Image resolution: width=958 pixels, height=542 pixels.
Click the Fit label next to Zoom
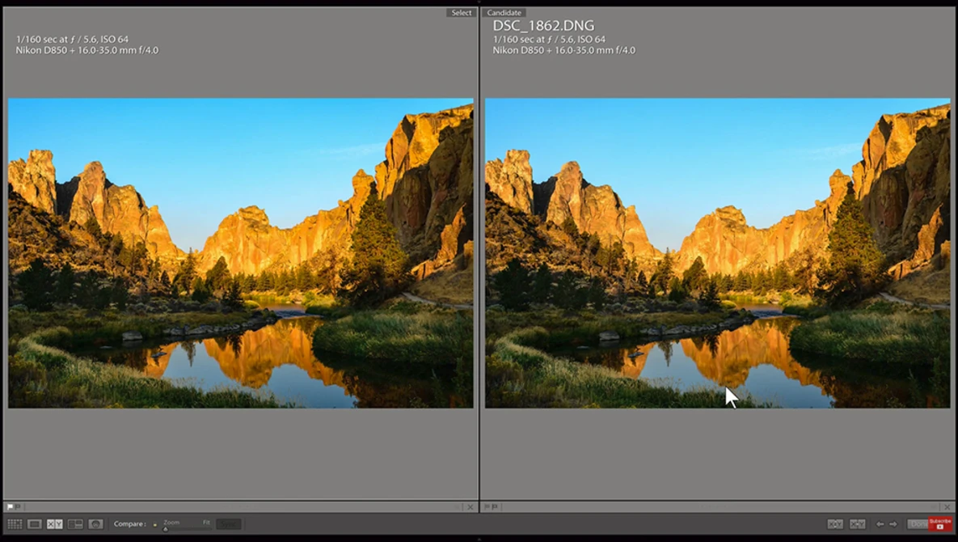coord(206,523)
